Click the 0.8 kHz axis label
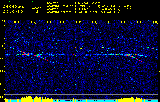 coord(2,71)
